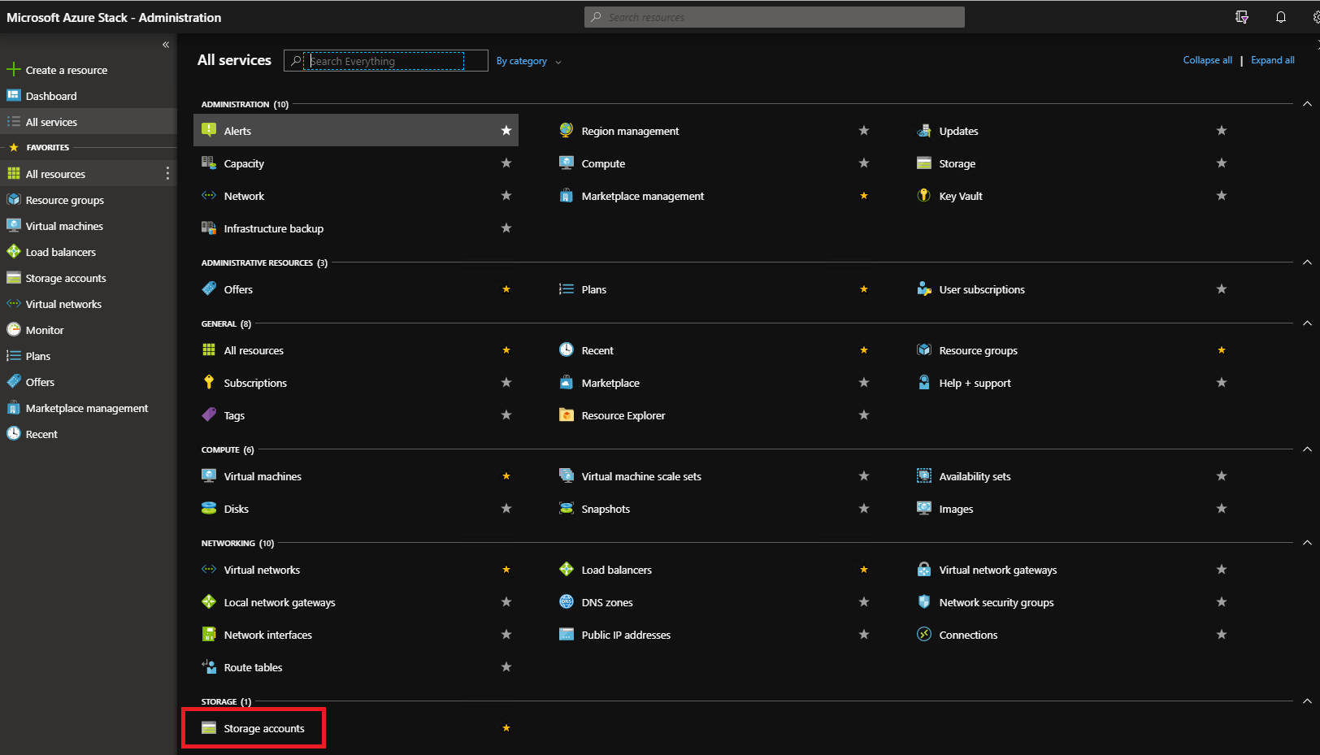Screen dimensions: 1320x755
Task: Open Resource Explorer under General
Action: [x=621, y=414]
